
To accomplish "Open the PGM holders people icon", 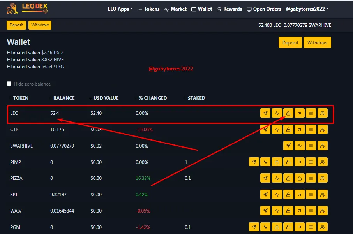I will 322,227.
